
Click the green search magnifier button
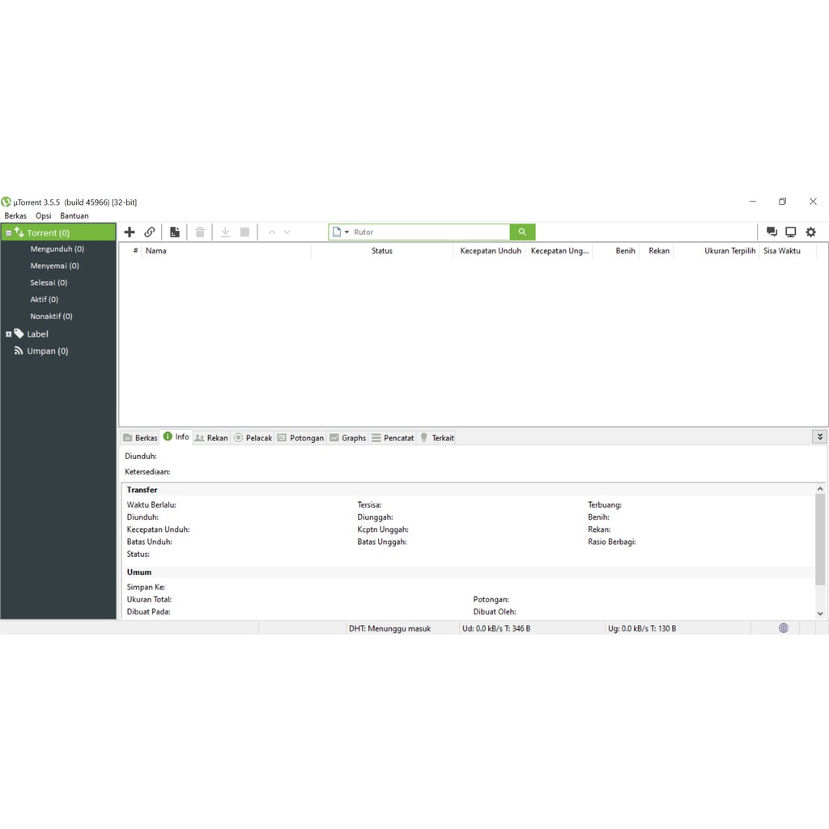(522, 232)
